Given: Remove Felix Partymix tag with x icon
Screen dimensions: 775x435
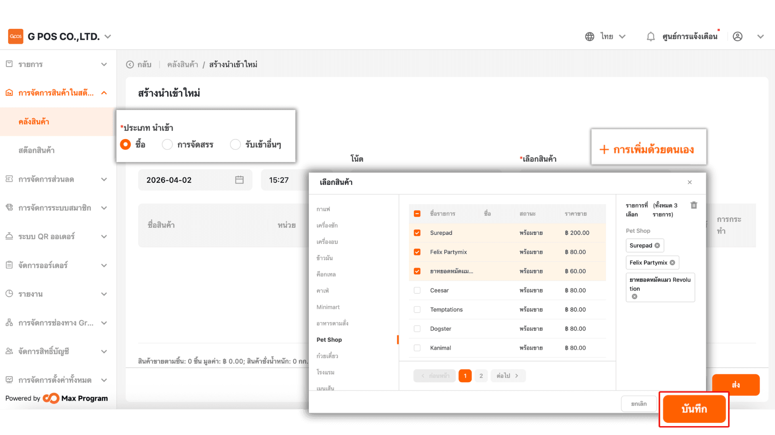Looking at the screenshot, I should point(672,263).
